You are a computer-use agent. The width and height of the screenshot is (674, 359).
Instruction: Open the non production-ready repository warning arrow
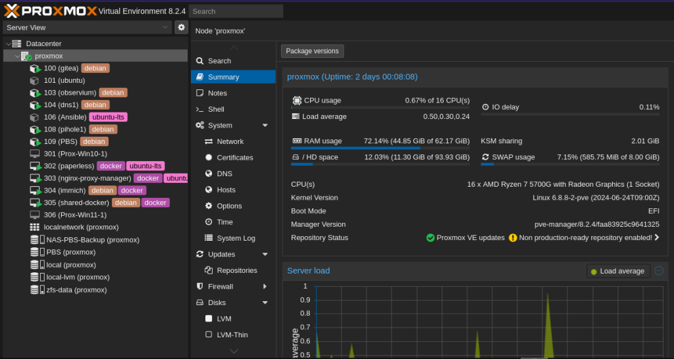point(656,237)
